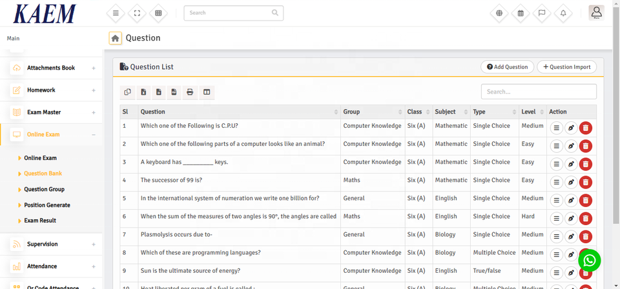Screen dimensions: 620x289
Task: Toggle fullscreen mode icon
Action: click(137, 13)
